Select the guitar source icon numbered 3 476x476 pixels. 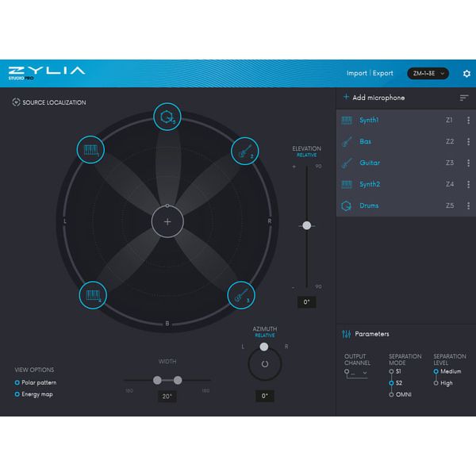click(241, 295)
